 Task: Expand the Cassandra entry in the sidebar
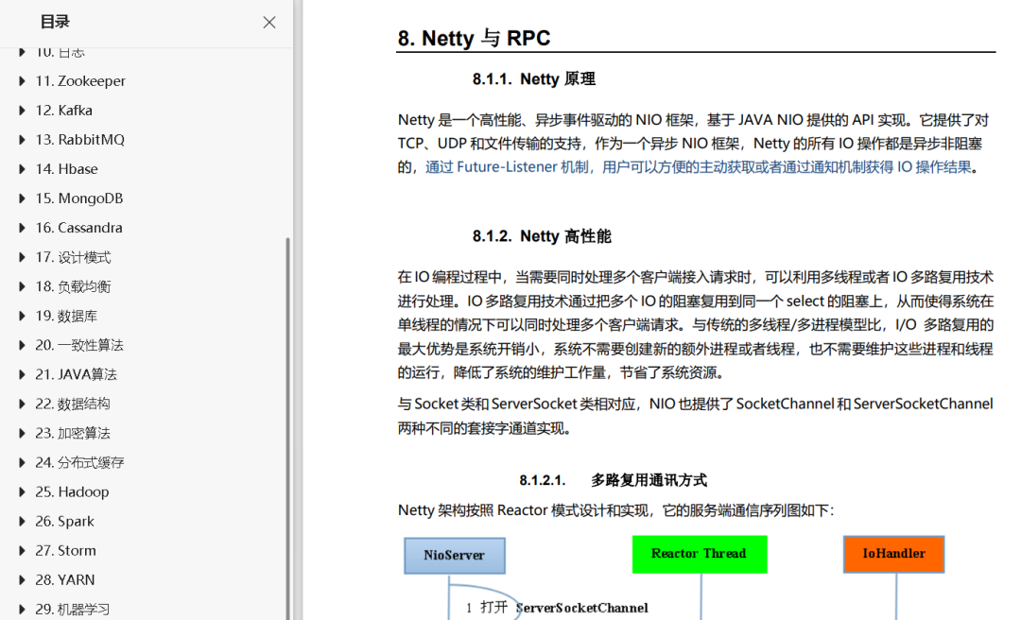point(21,227)
